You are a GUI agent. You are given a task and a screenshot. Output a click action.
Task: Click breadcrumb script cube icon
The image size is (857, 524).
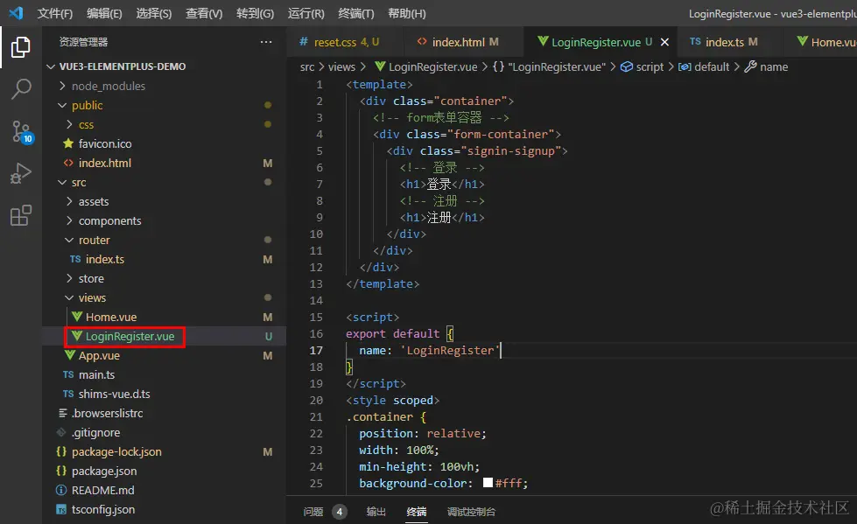627,66
